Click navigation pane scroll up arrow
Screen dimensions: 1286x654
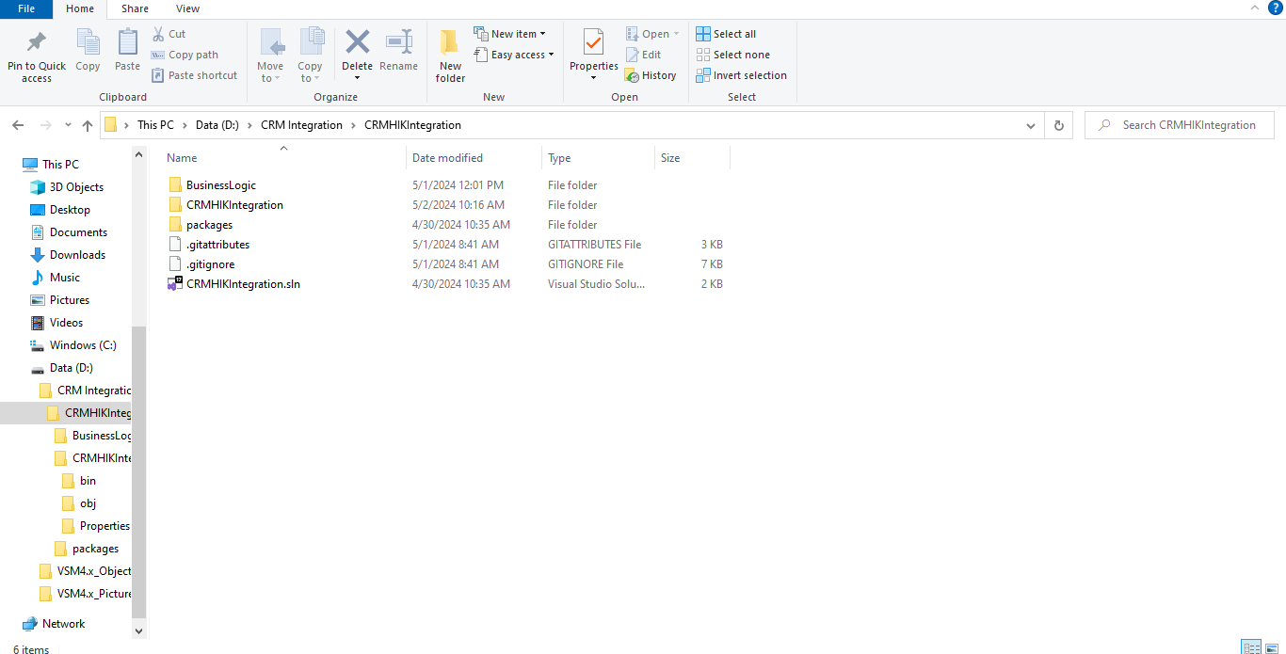coord(139,155)
